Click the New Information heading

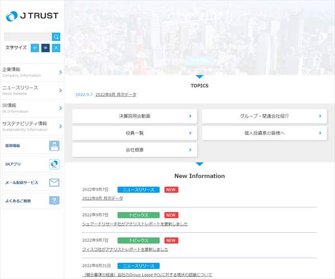tap(199, 176)
